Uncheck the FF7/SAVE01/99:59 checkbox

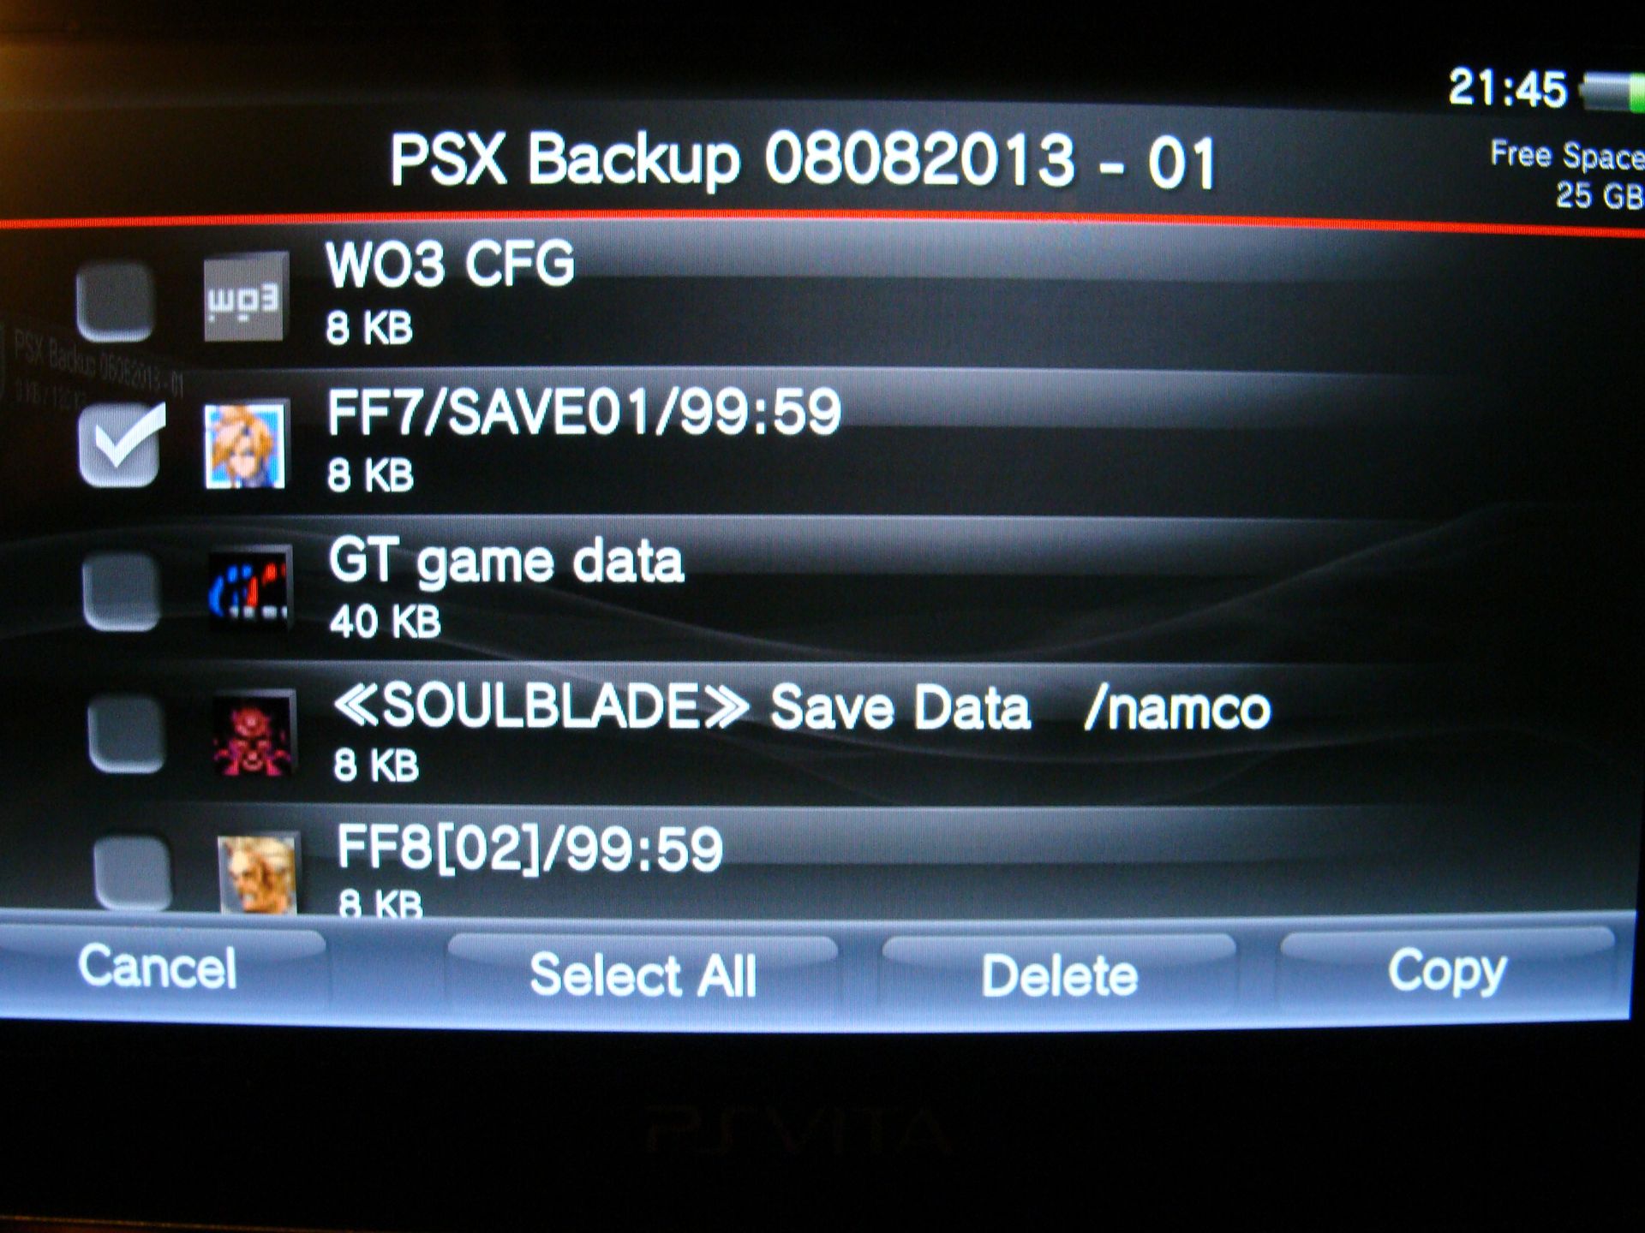pyautogui.click(x=120, y=445)
